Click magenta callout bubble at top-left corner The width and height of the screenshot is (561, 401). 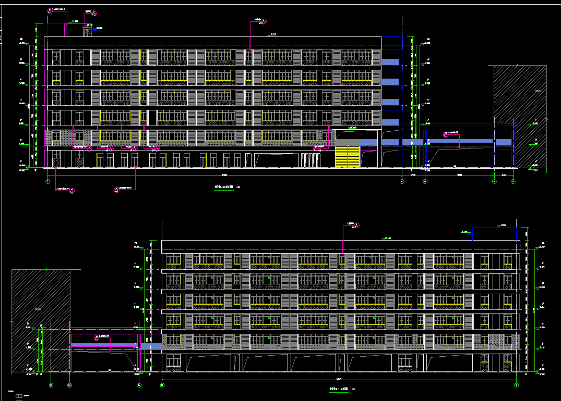[50, 10]
